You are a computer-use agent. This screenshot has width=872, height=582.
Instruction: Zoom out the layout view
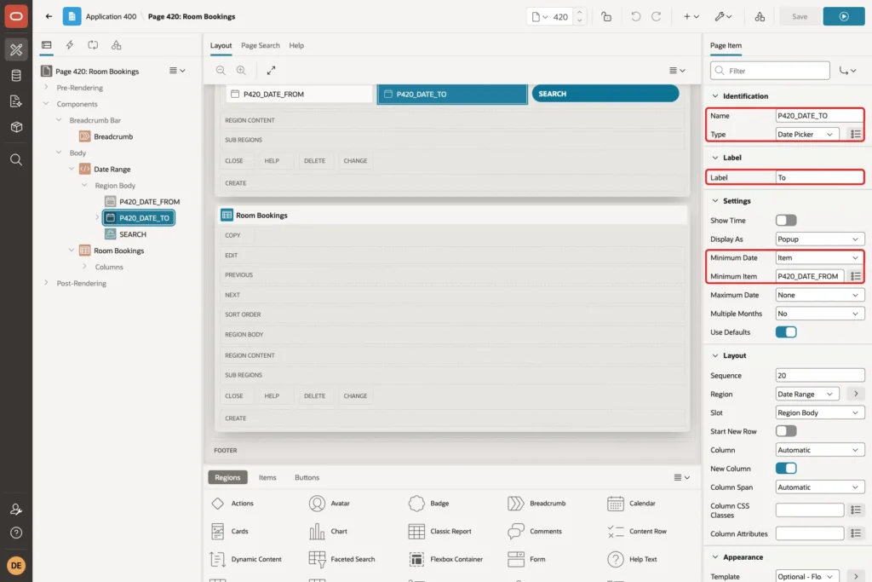coord(221,70)
